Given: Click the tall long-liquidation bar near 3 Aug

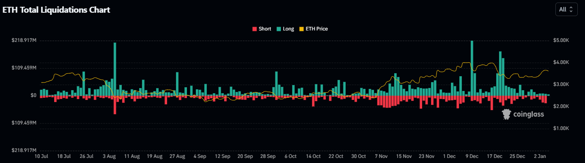Looking at the screenshot, I should 115,69.
